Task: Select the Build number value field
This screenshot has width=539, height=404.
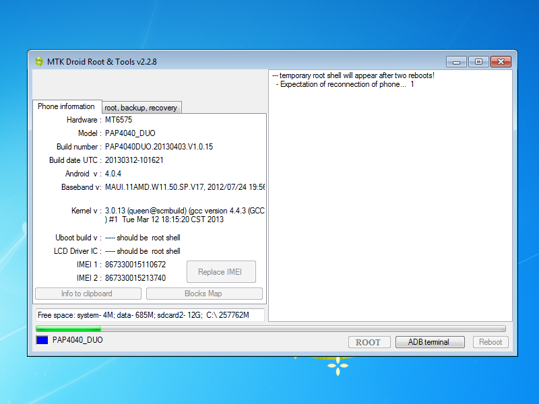Action: (x=159, y=147)
